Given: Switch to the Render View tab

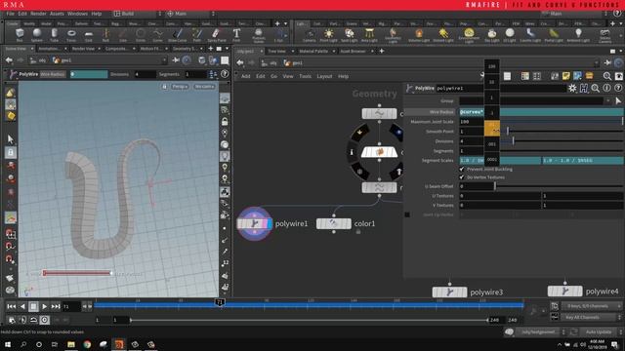Looking at the screenshot, I should [83, 49].
